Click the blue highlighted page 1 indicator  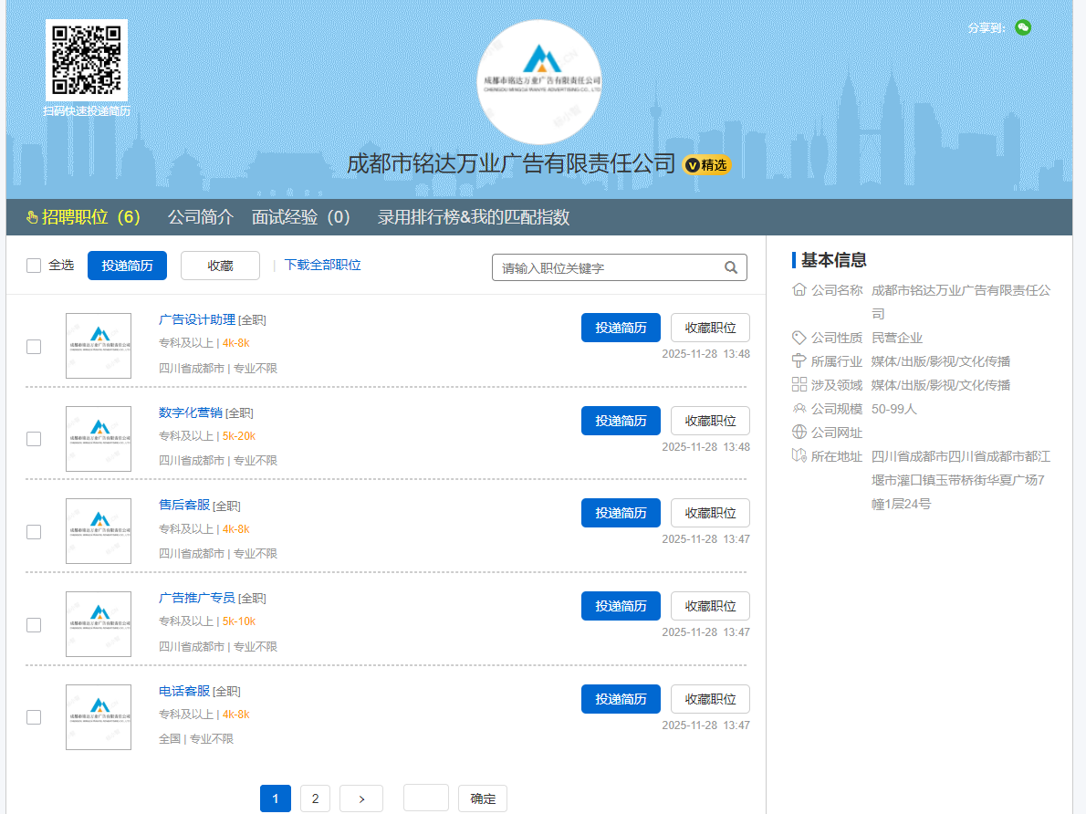click(x=276, y=798)
